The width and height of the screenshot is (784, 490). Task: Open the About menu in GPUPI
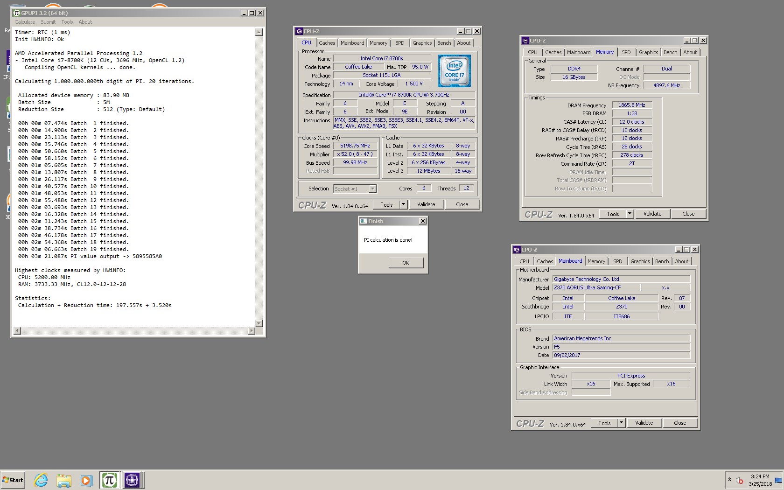pos(85,22)
